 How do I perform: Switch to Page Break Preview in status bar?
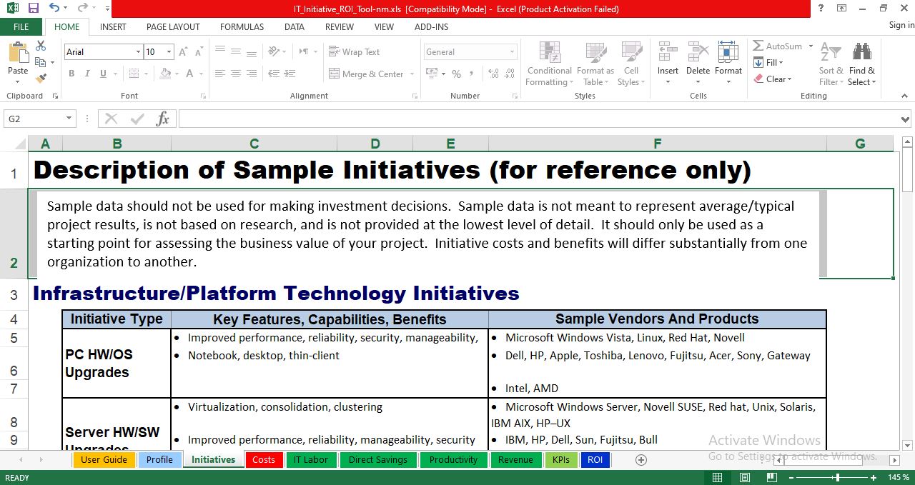[x=771, y=477]
